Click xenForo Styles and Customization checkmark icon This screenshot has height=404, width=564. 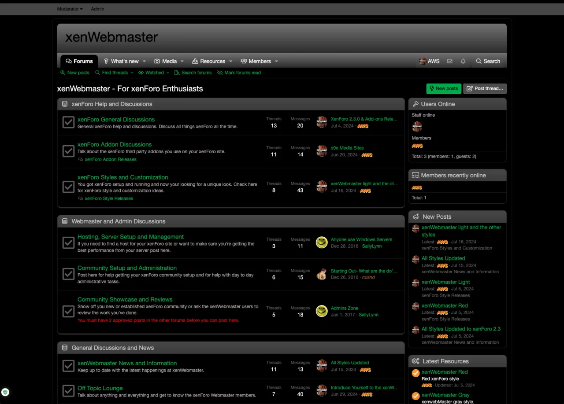pyautogui.click(x=68, y=187)
